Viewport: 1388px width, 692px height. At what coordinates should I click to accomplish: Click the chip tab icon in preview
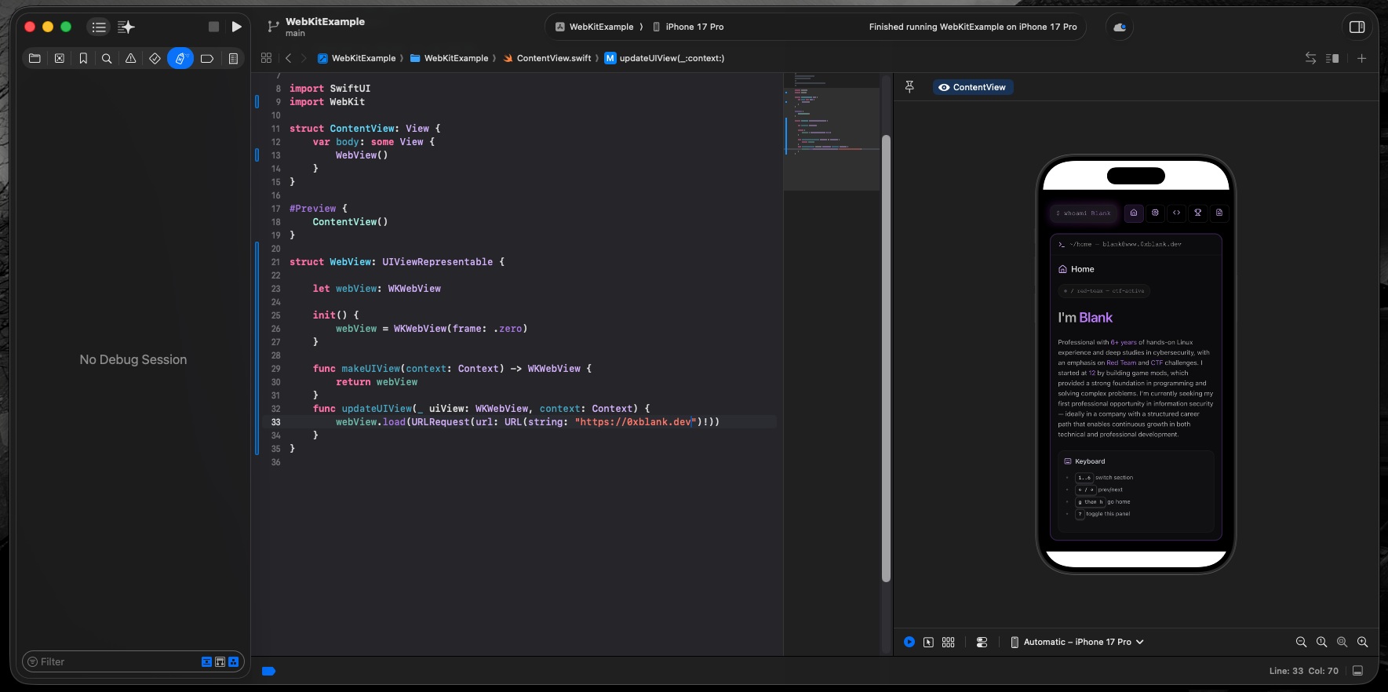click(x=1155, y=213)
